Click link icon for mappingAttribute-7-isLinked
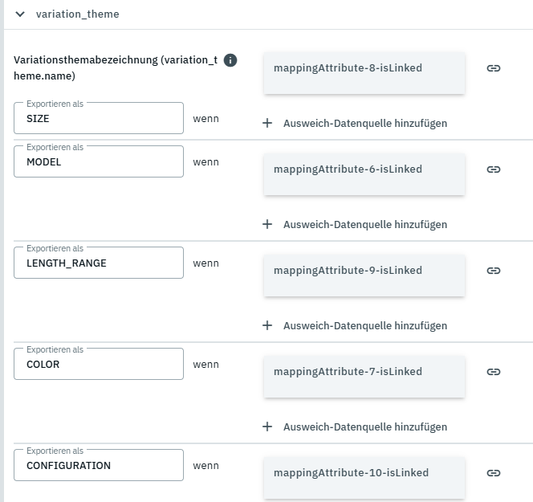533x502 pixels. click(x=494, y=372)
